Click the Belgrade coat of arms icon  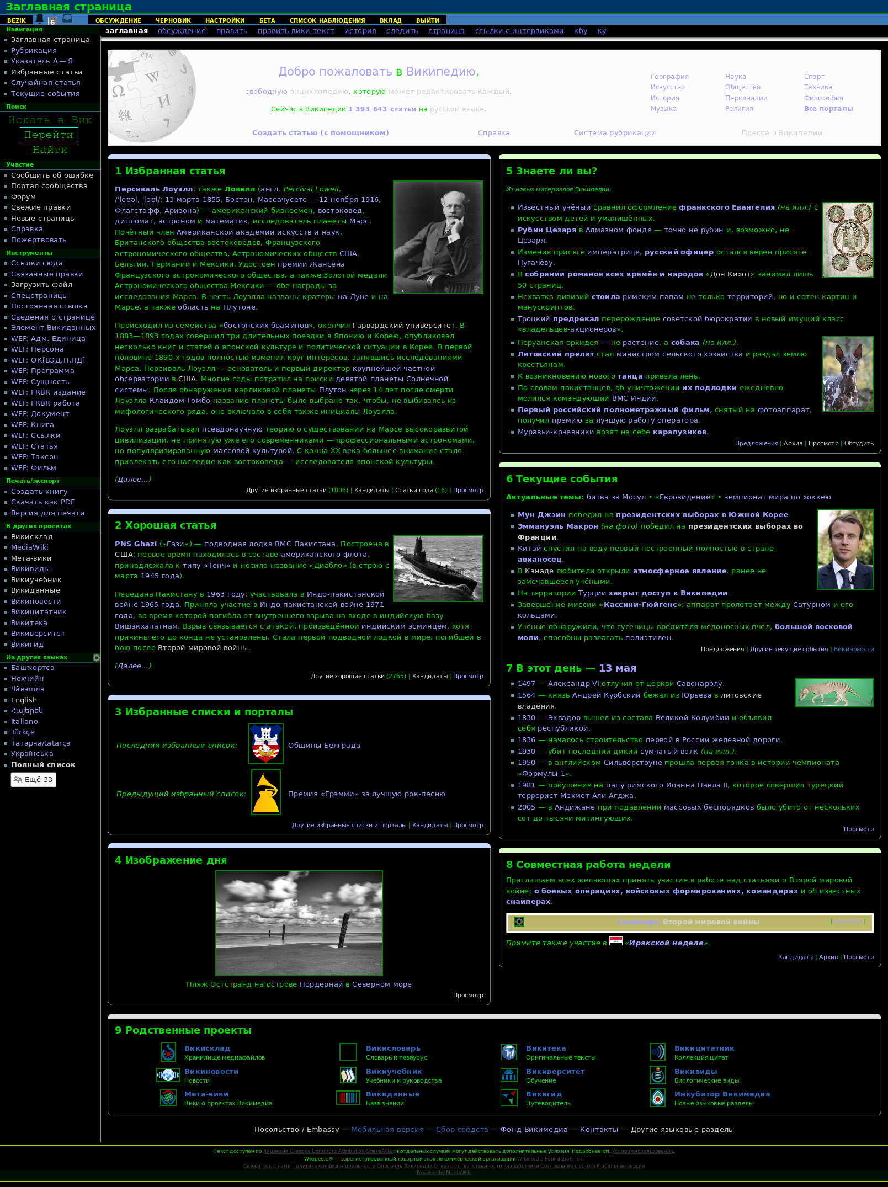click(x=266, y=744)
